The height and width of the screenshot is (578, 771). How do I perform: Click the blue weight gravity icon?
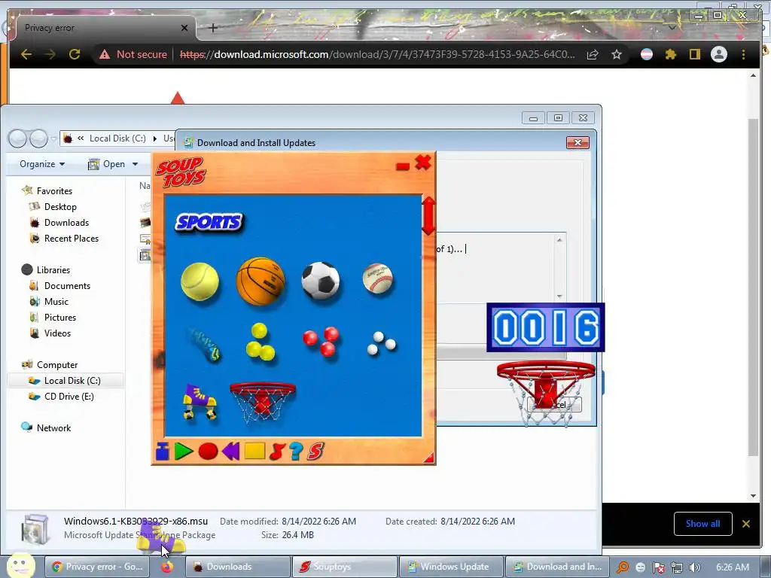(x=163, y=451)
